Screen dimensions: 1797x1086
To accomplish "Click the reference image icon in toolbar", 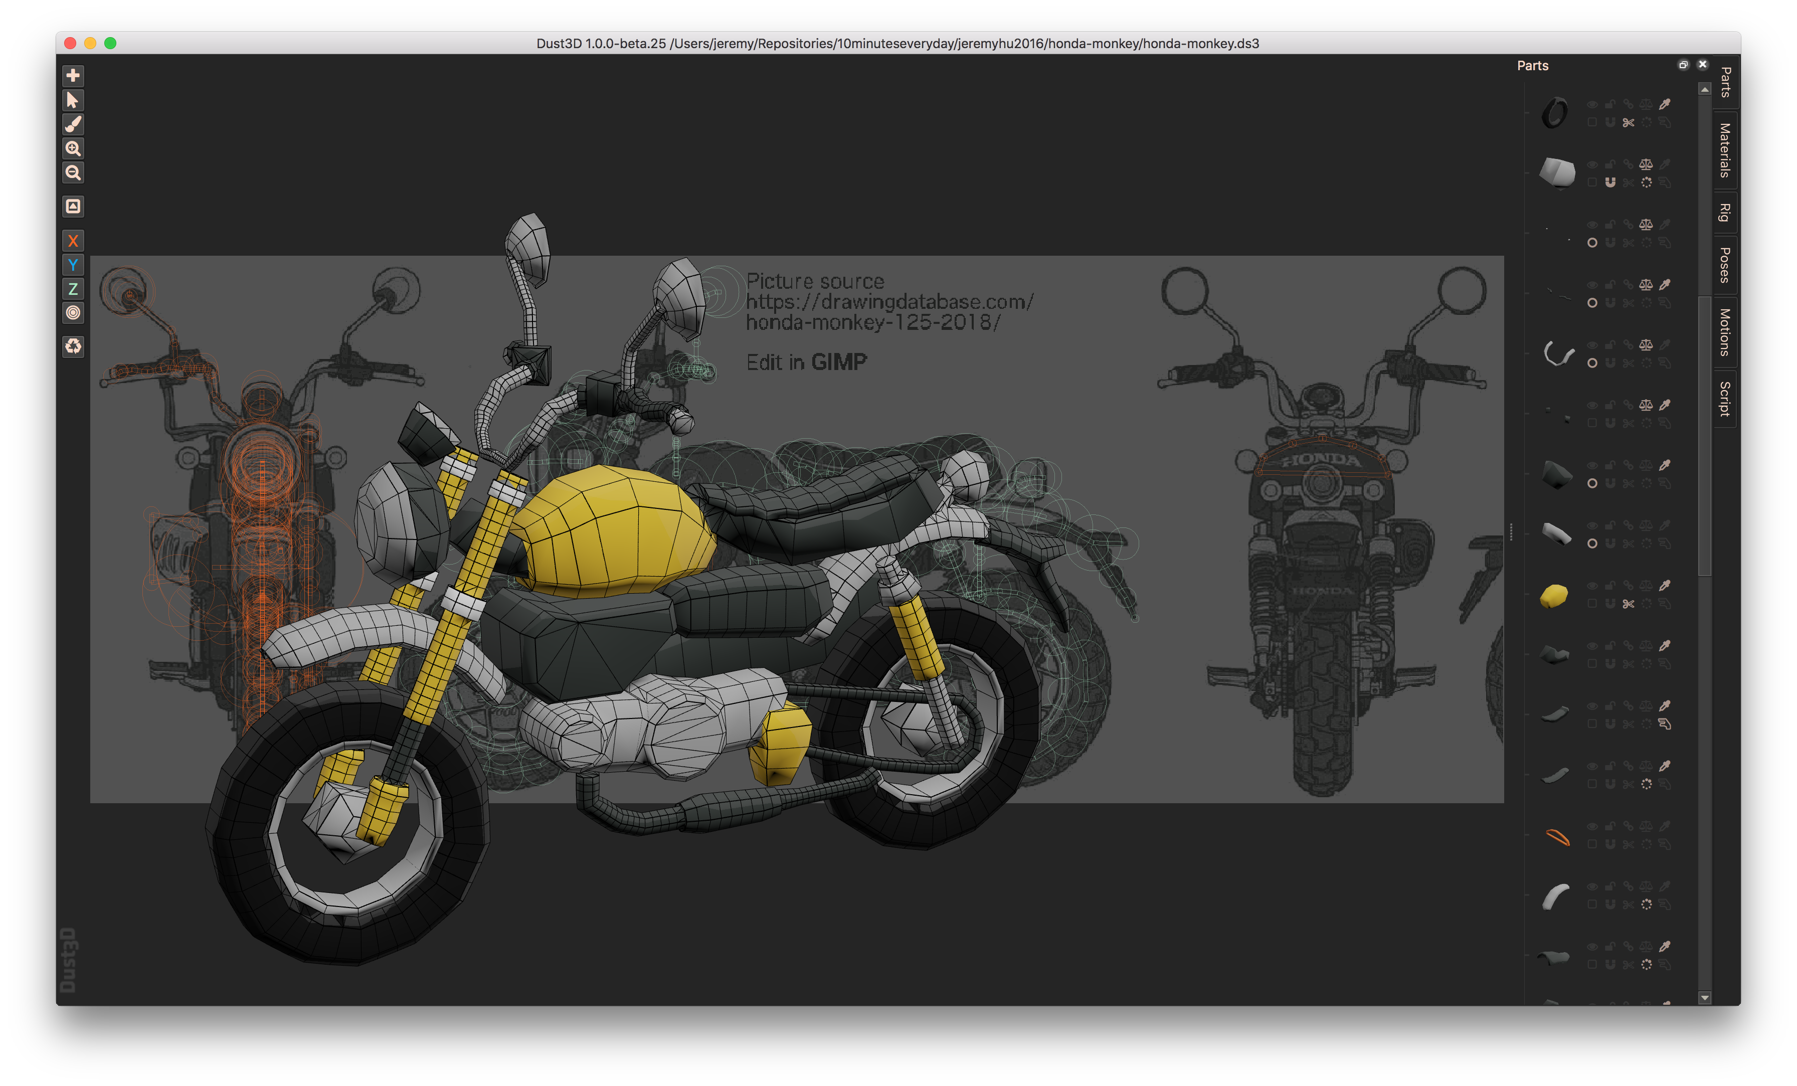I will pyautogui.click(x=73, y=207).
